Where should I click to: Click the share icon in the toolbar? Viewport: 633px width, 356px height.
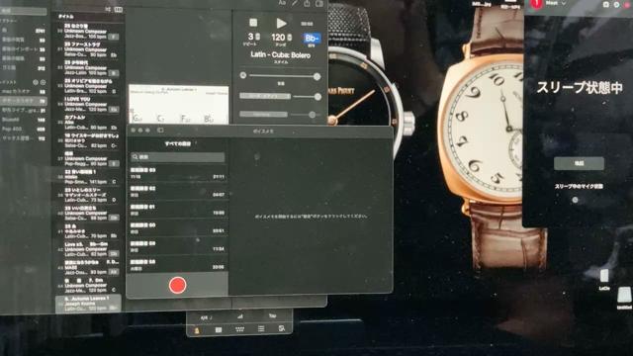[308, 3]
